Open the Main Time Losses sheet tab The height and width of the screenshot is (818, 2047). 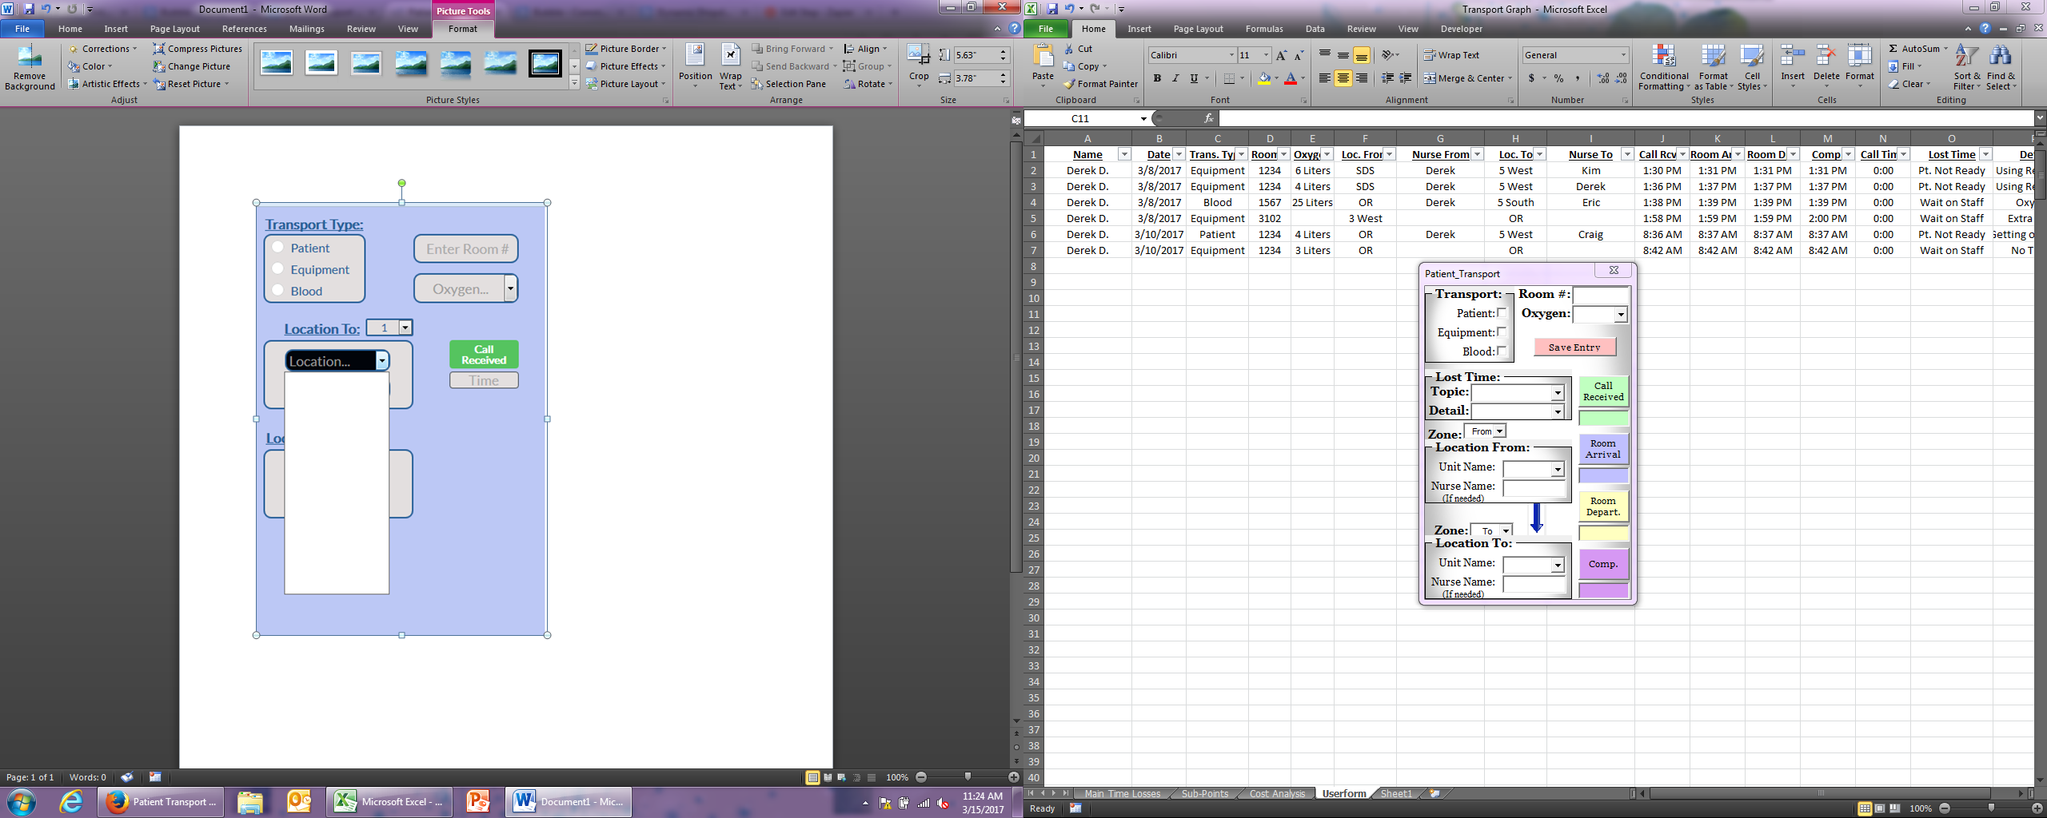(x=1122, y=793)
